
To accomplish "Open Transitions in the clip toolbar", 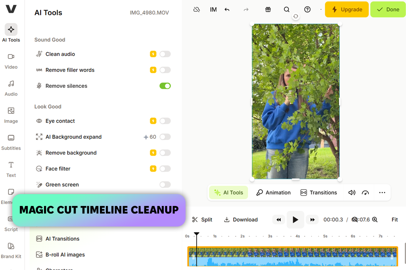I will tap(318, 193).
